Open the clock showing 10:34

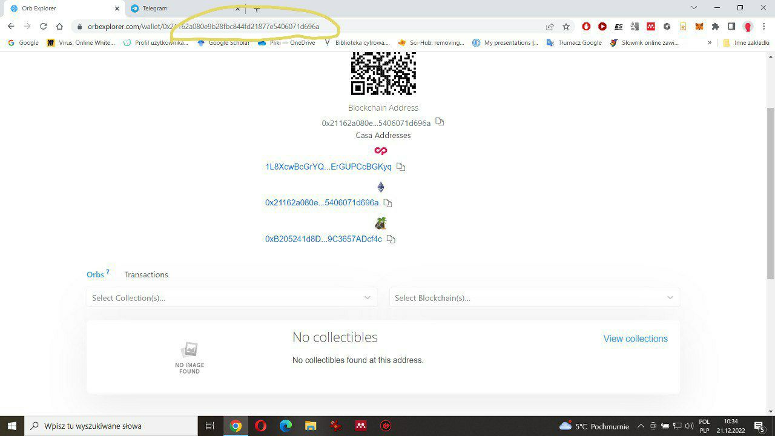[731, 426]
